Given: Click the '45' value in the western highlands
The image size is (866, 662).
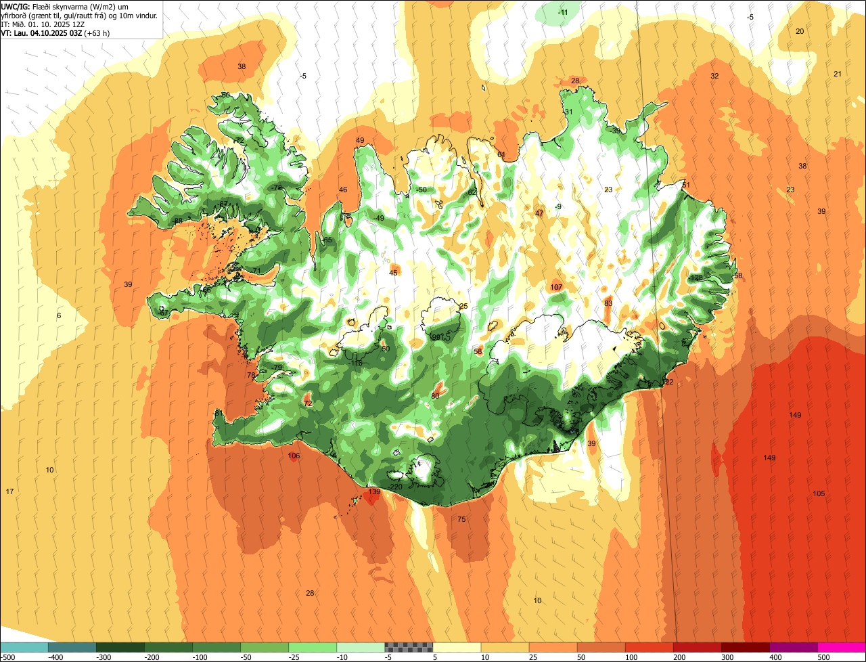Looking at the screenshot, I should (393, 273).
